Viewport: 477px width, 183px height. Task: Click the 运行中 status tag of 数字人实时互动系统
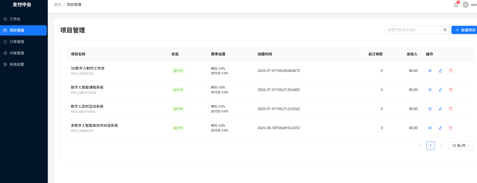pos(178,108)
